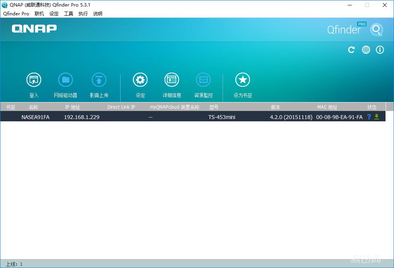The image size is (394, 268).
Task: Sort by the 版本 column header
Action: pyautogui.click(x=275, y=107)
